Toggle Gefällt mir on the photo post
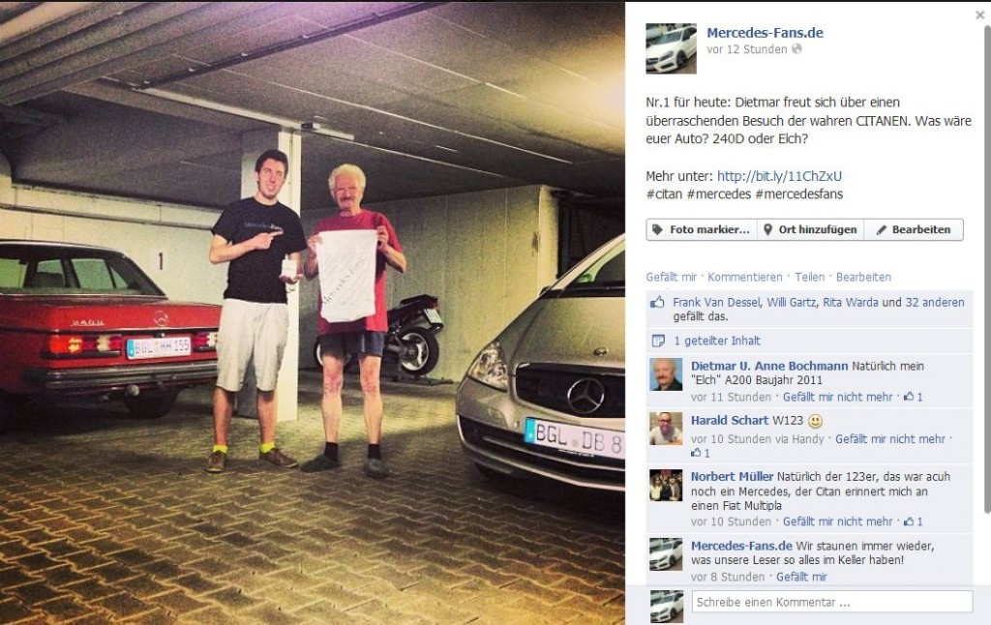 (671, 277)
